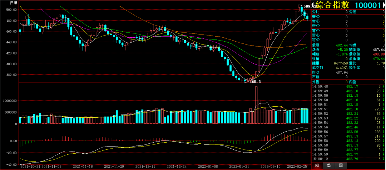The height and width of the screenshot is (170, 386).
Task: Select the 14:59:49 tick row
Action: [x=348, y=91]
